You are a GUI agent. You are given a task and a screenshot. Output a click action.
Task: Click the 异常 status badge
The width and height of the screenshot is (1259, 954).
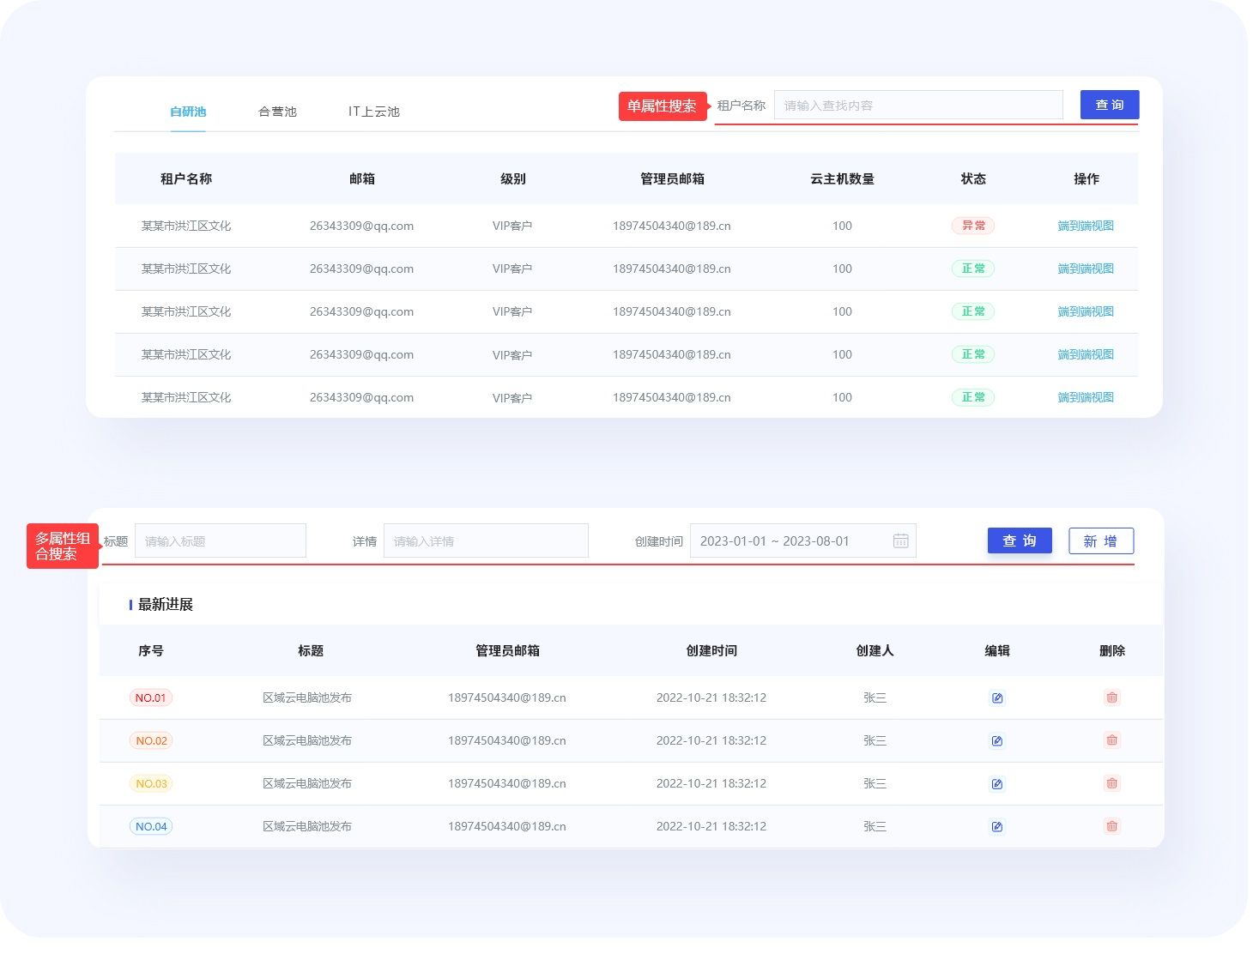pyautogui.click(x=973, y=226)
